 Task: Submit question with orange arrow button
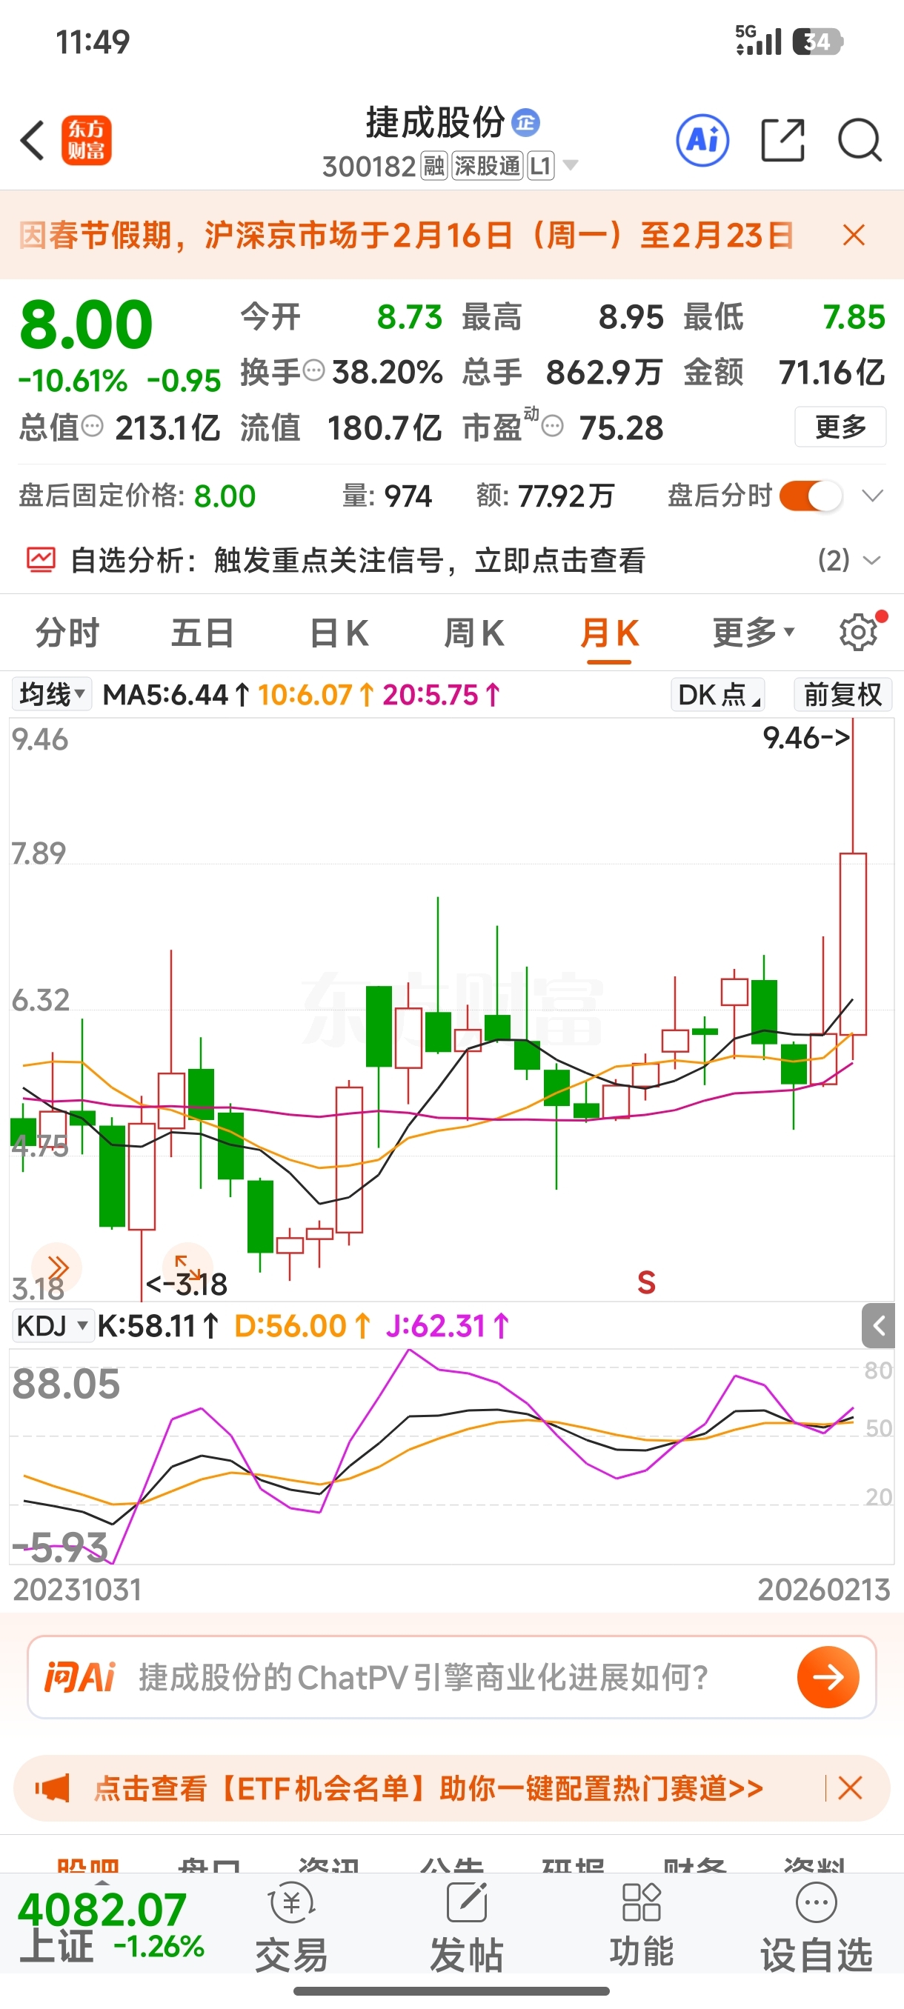pos(828,1677)
